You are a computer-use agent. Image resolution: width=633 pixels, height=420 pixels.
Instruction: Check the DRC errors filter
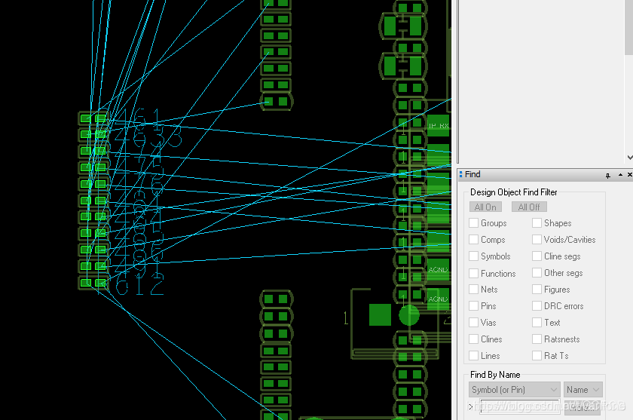pyautogui.click(x=537, y=306)
